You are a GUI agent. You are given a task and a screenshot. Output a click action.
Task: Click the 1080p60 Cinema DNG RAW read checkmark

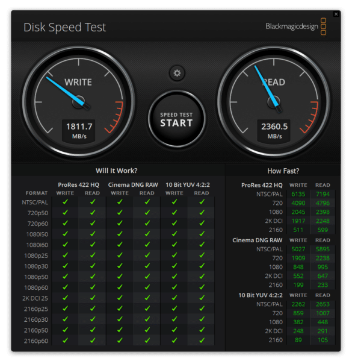[147, 287]
